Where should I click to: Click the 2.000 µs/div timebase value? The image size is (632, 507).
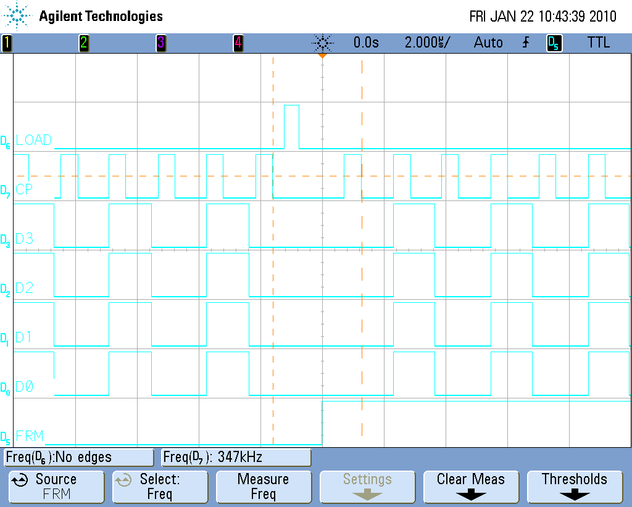(x=428, y=43)
